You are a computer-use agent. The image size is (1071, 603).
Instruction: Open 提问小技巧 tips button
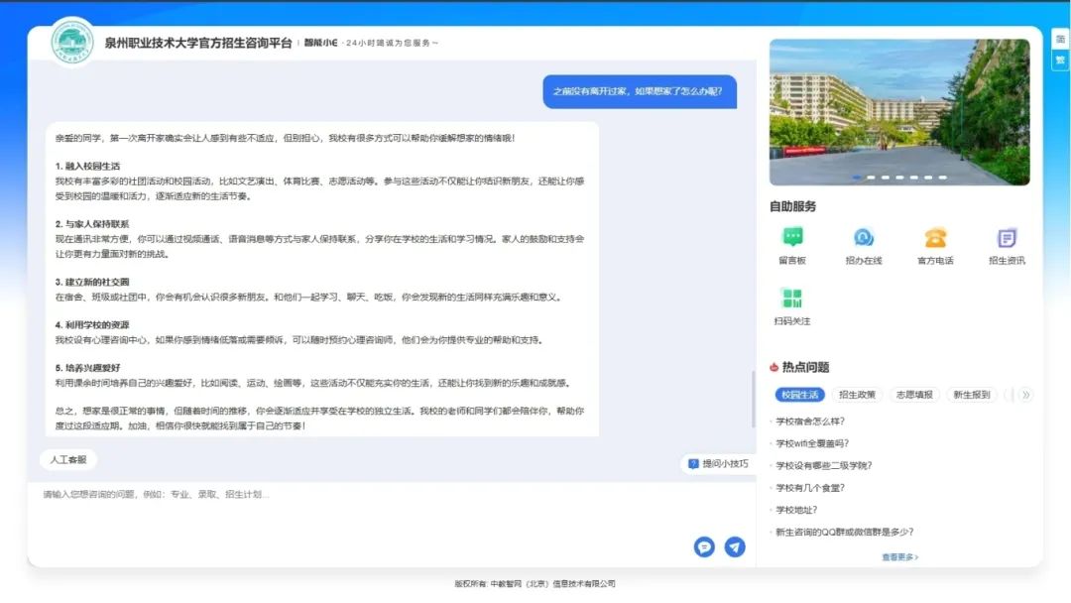tap(719, 463)
